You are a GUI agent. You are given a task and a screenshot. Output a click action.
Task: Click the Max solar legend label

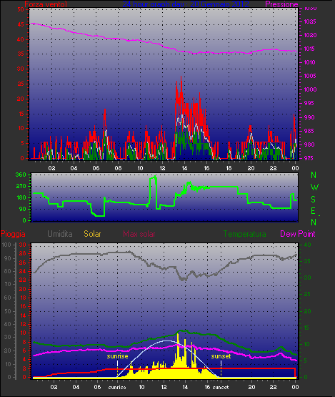point(139,234)
